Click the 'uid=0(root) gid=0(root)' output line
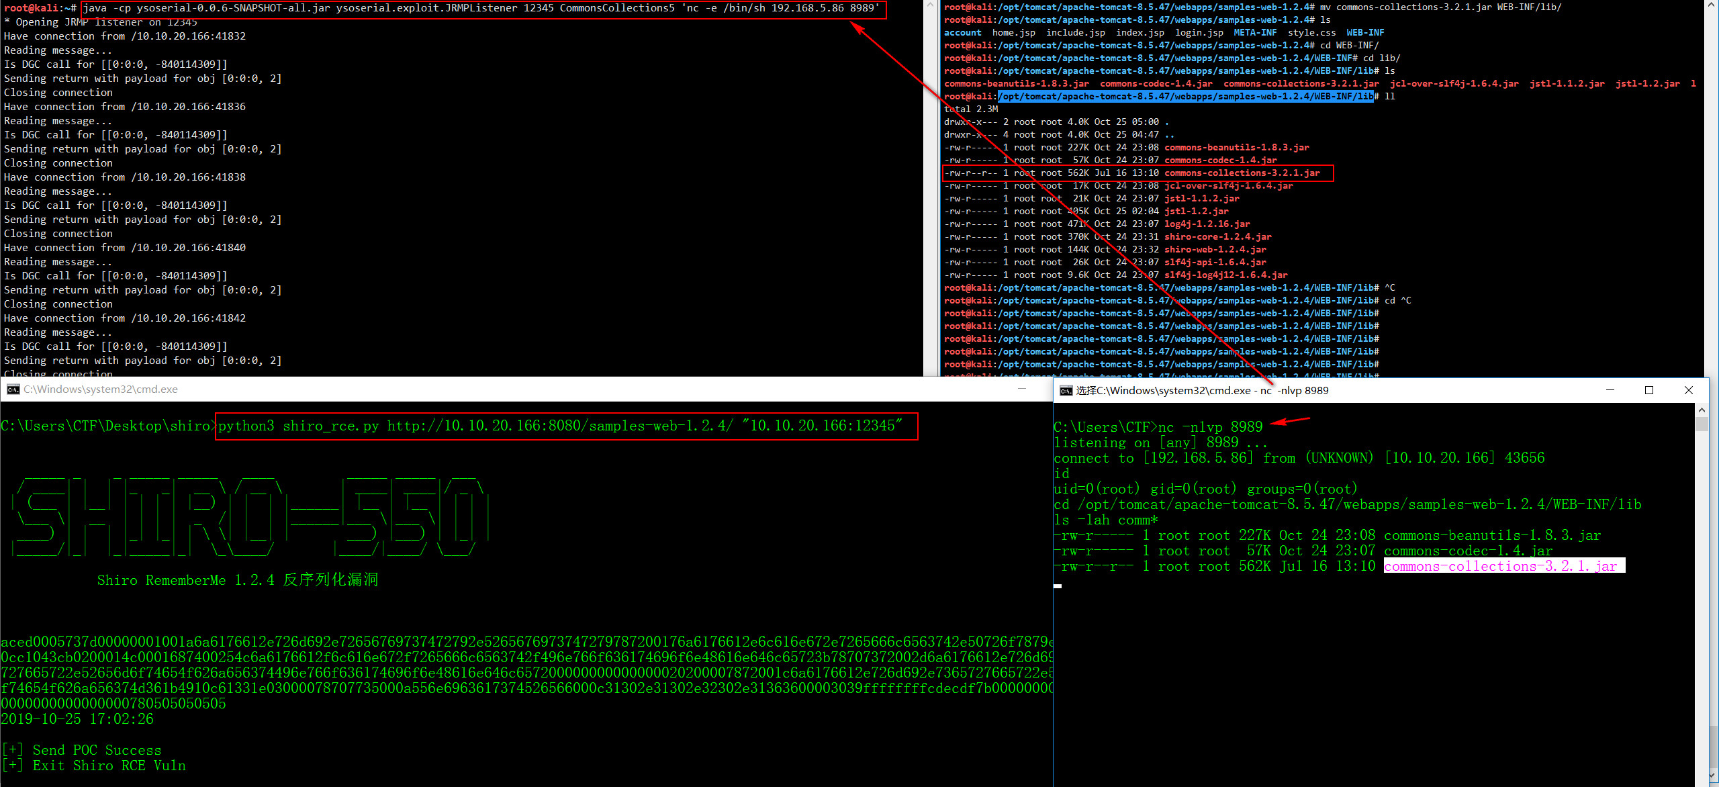This screenshot has height=787, width=1719. coord(1206,490)
